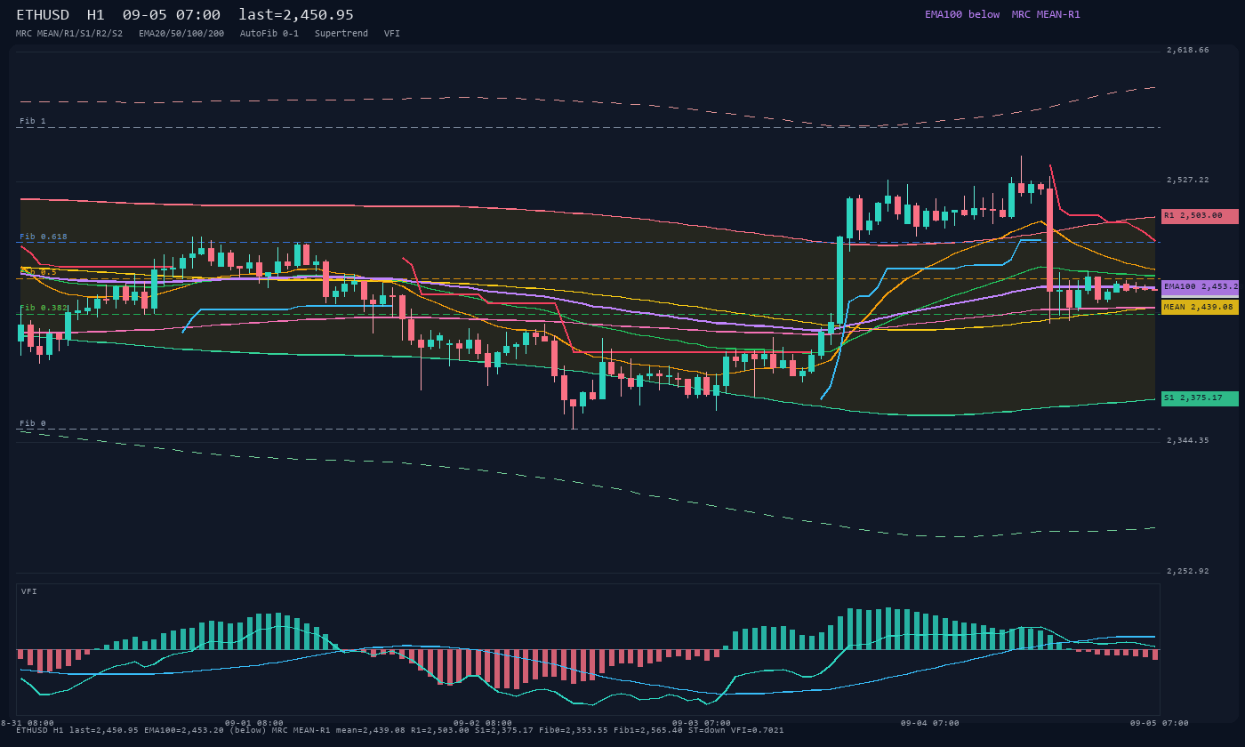Image resolution: width=1245 pixels, height=747 pixels.
Task: Click the 2,618.66 price axis label
Action: click(x=1188, y=51)
